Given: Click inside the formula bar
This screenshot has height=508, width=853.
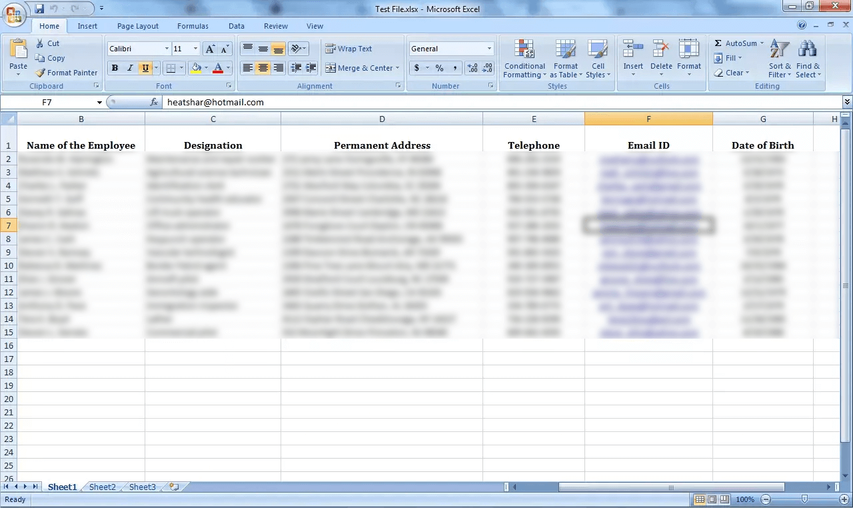Looking at the screenshot, I should coord(333,102).
